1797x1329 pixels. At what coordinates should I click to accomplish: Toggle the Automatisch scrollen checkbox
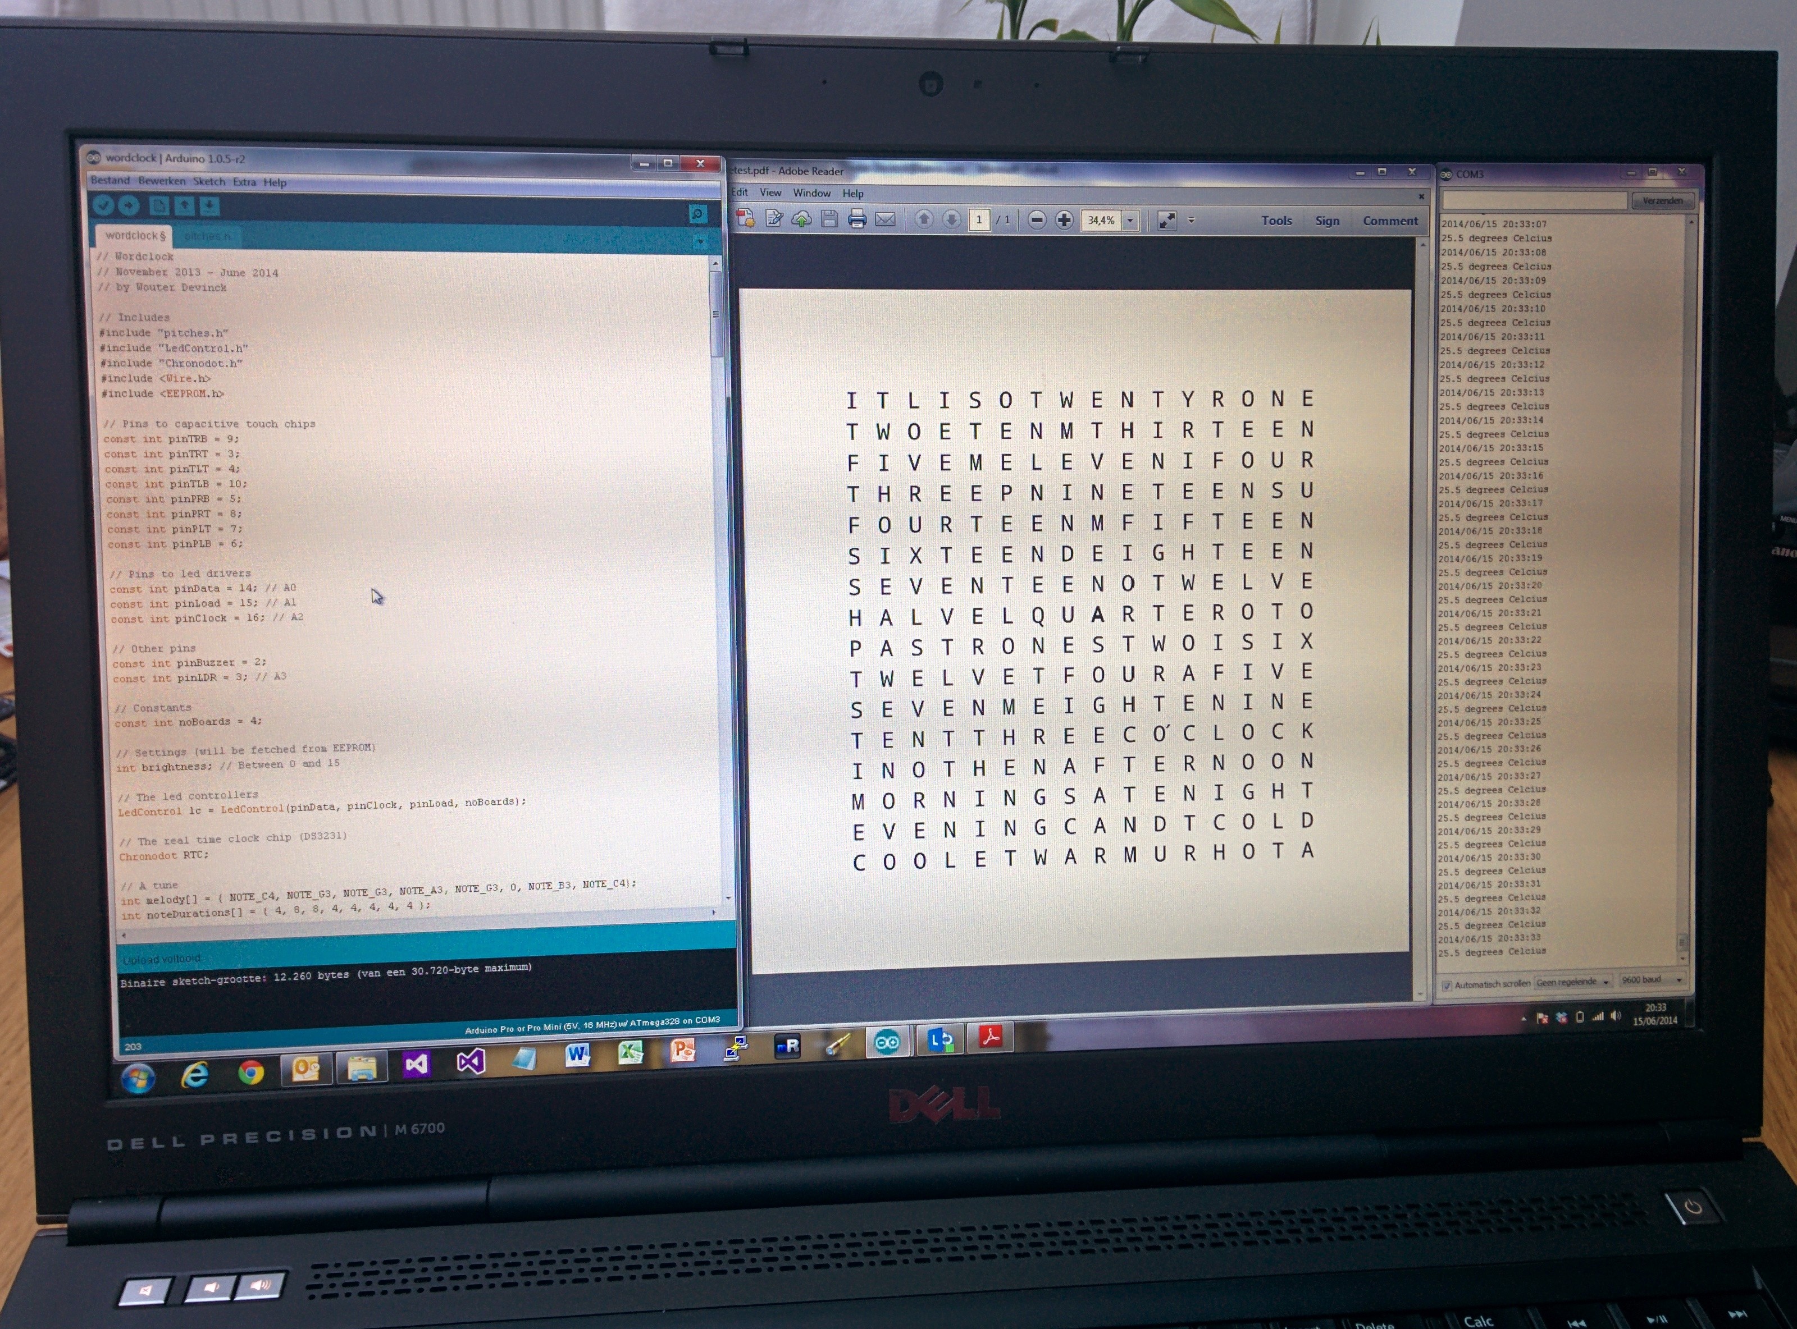point(1446,986)
